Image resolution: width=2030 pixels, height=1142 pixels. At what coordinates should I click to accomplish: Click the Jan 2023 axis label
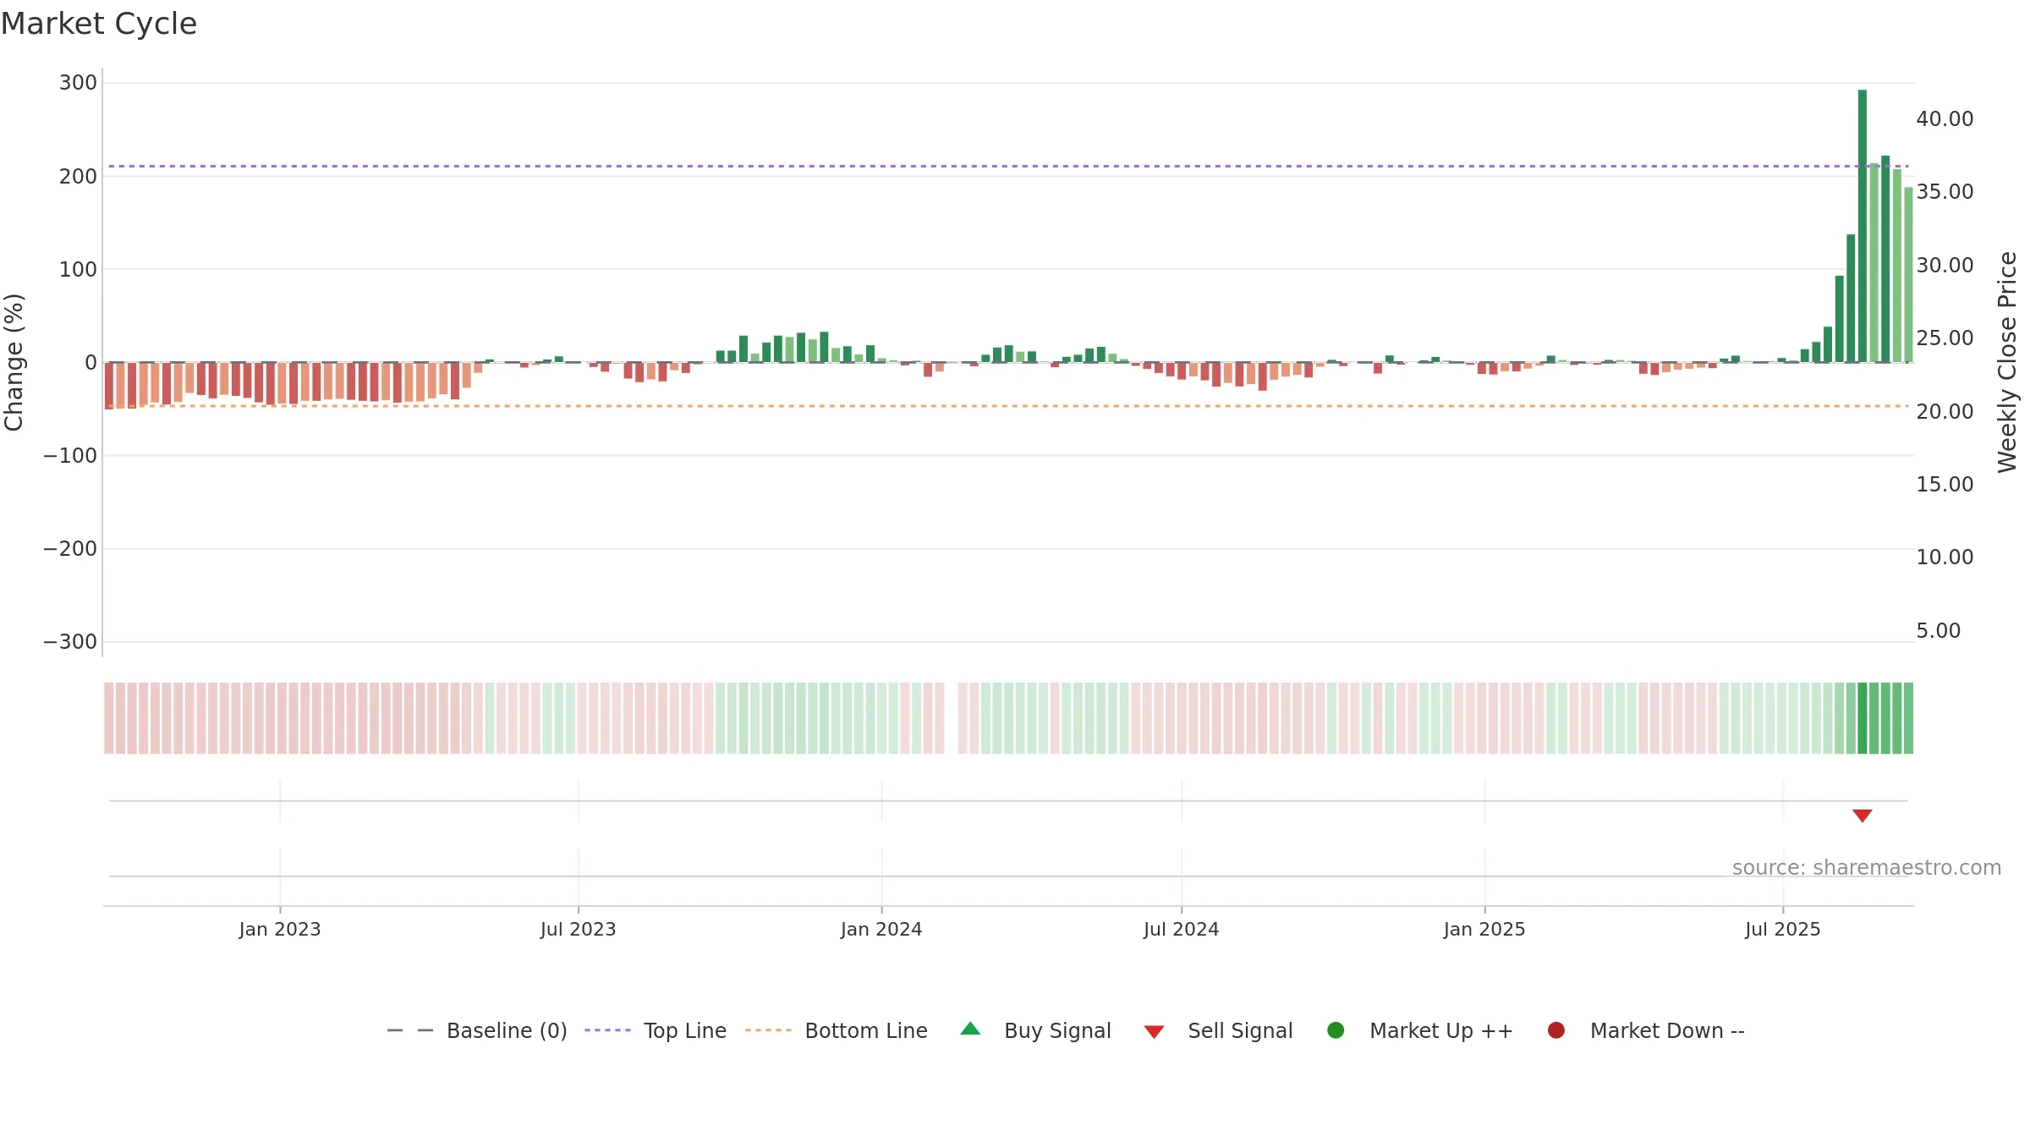(x=280, y=930)
